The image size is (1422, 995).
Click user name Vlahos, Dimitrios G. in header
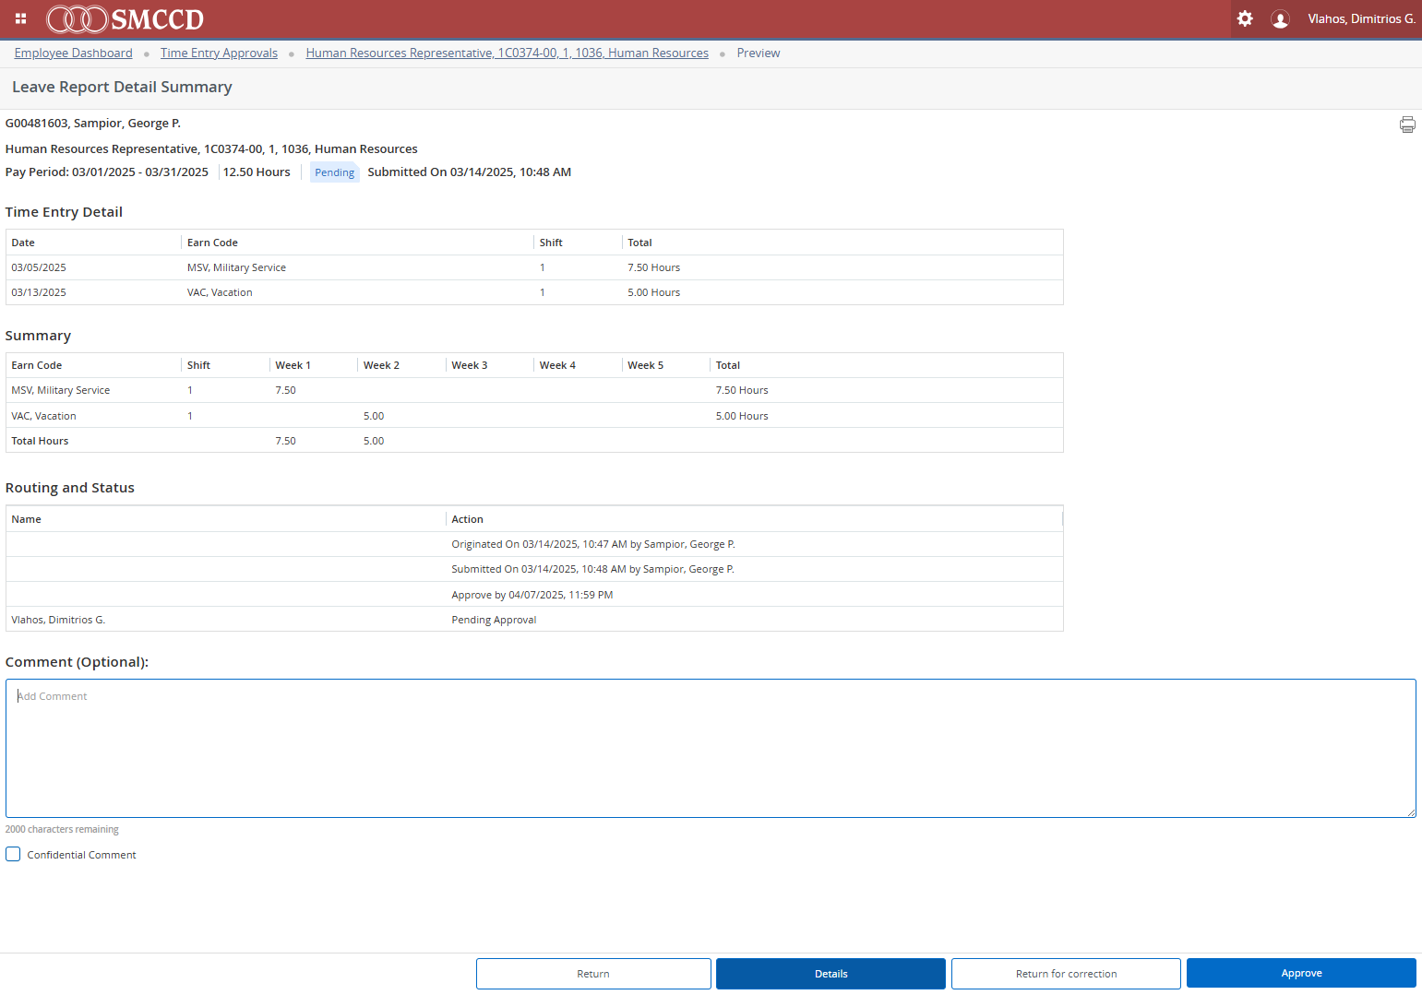[x=1361, y=18]
